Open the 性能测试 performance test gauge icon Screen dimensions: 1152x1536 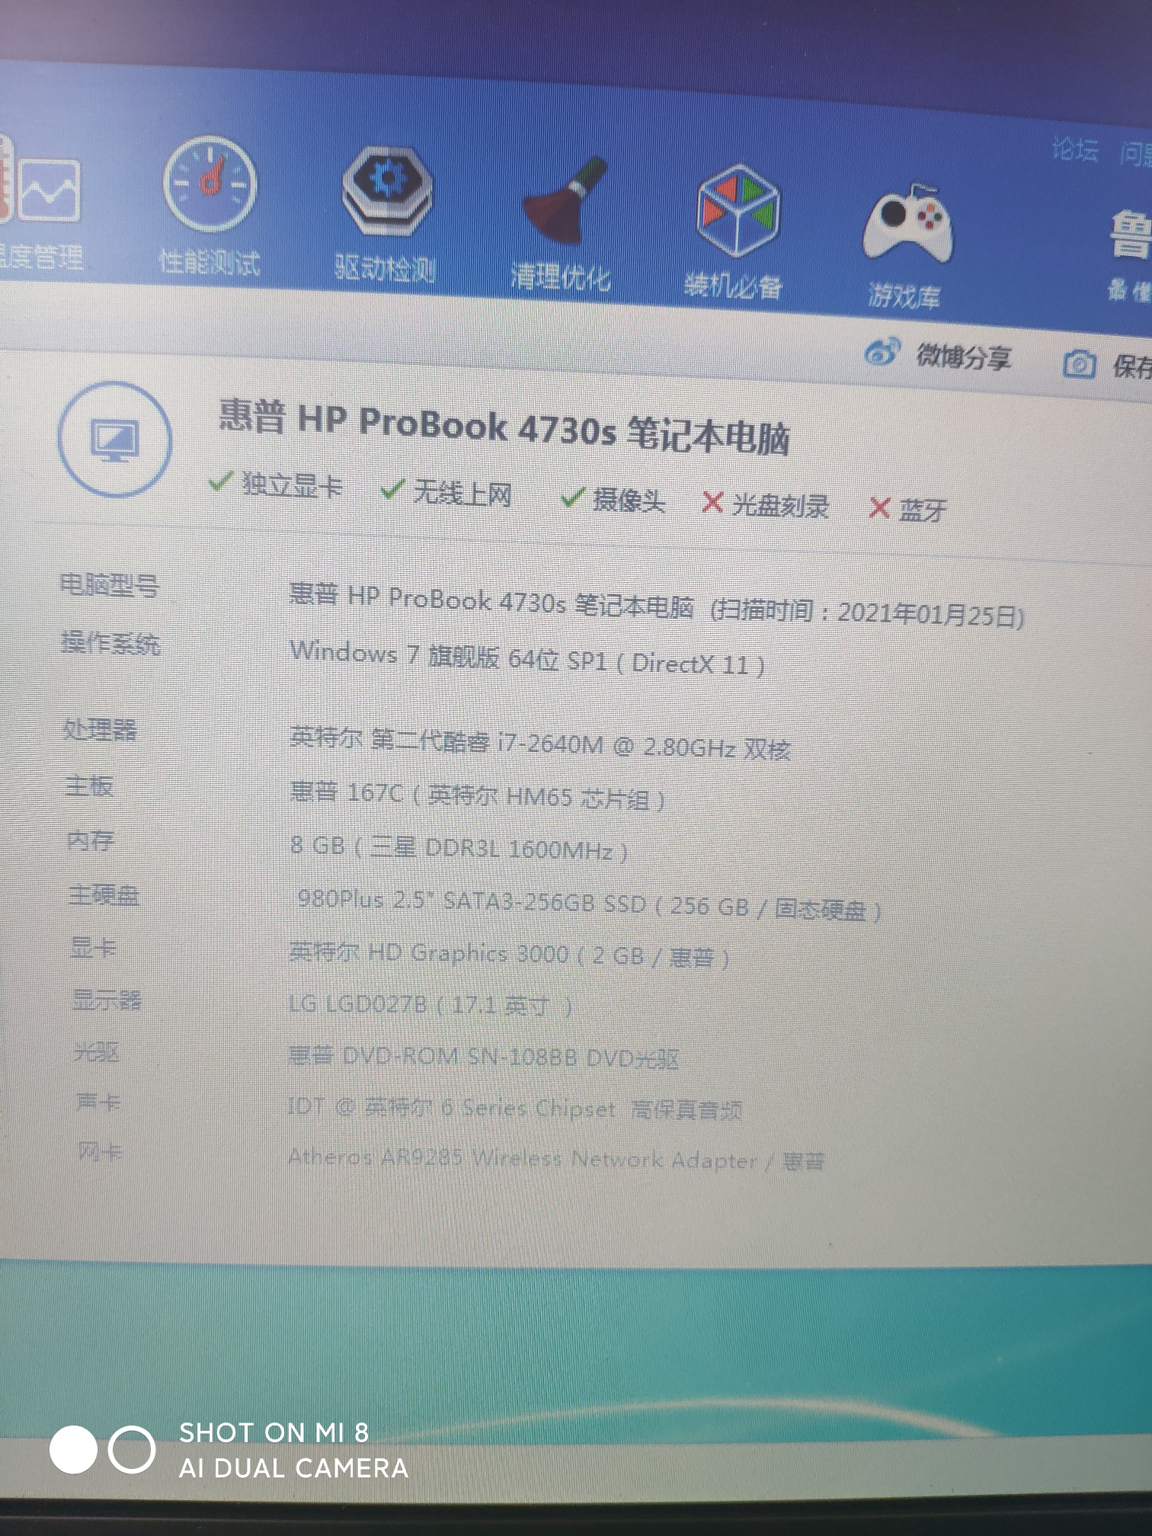pyautogui.click(x=210, y=184)
